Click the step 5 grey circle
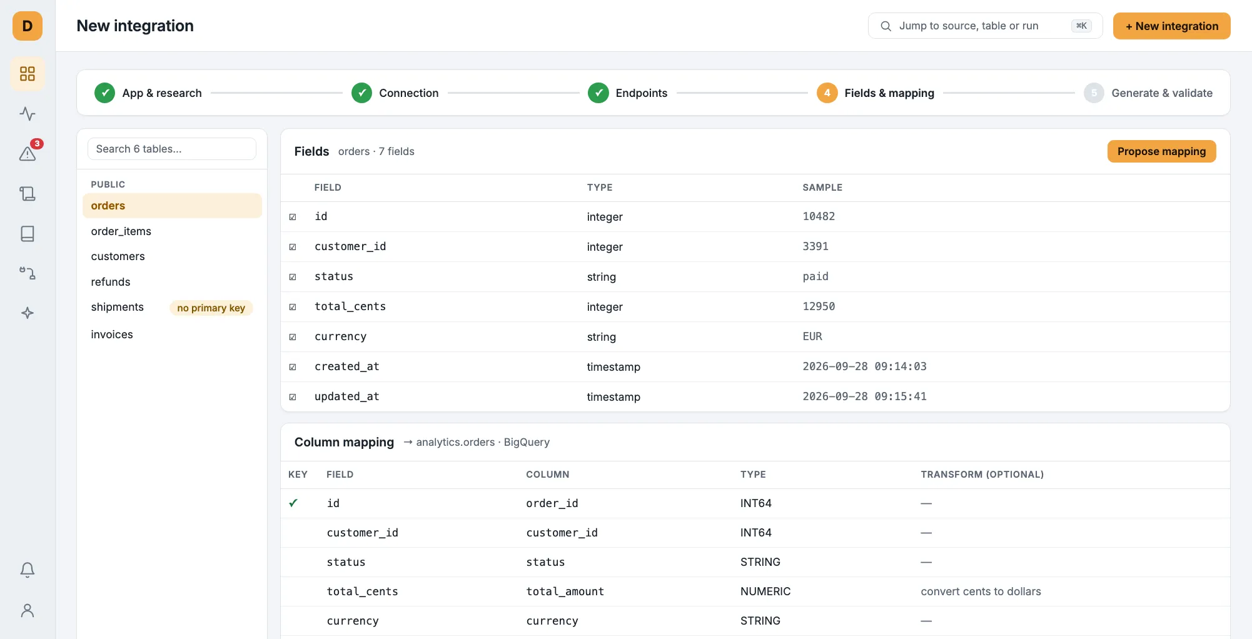The width and height of the screenshot is (1252, 639). [x=1094, y=93]
